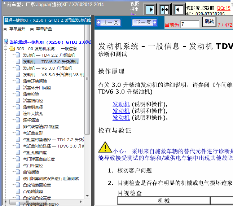
Task: Click the tree panel horizontal scroll-left arrow
Action: [x=6, y=202]
